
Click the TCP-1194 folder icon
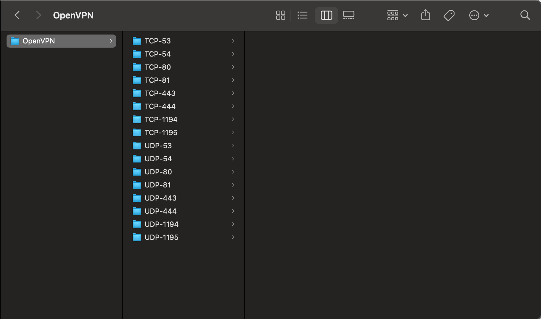coord(137,119)
